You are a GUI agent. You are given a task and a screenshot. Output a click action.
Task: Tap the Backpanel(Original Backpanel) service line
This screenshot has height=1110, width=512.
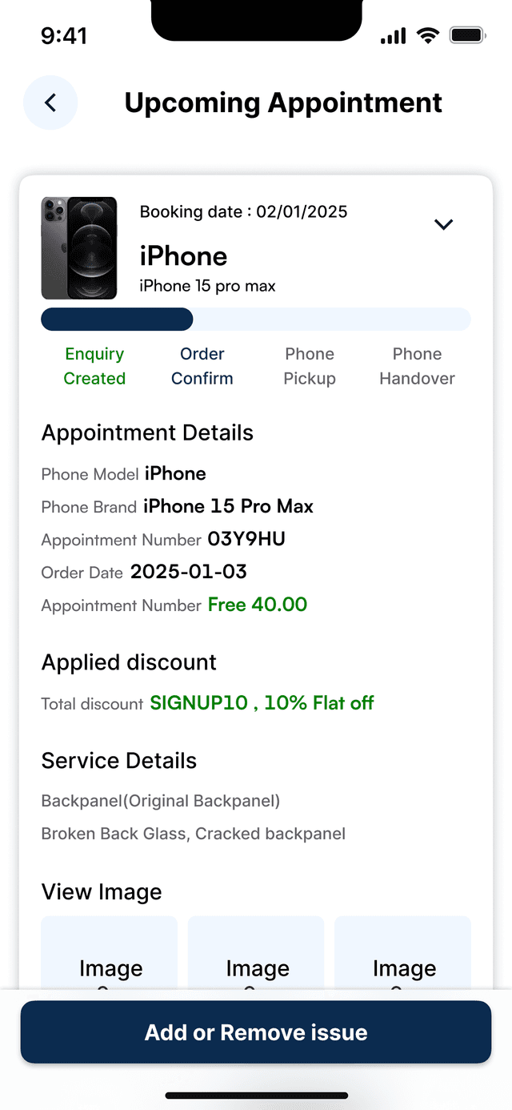(x=161, y=801)
